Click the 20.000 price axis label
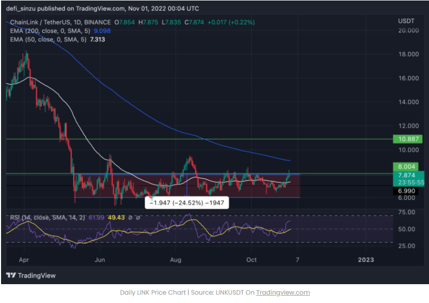Viewport: 429px width, 303px height. pyautogui.click(x=408, y=30)
